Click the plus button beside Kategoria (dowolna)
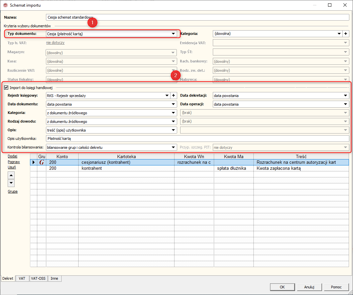Image resolution: width=353 pixels, height=295 pixels. coord(346,34)
